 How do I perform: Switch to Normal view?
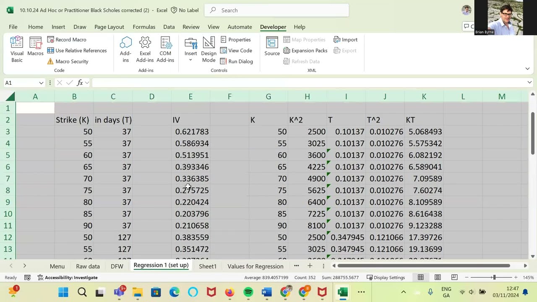coord(420,277)
